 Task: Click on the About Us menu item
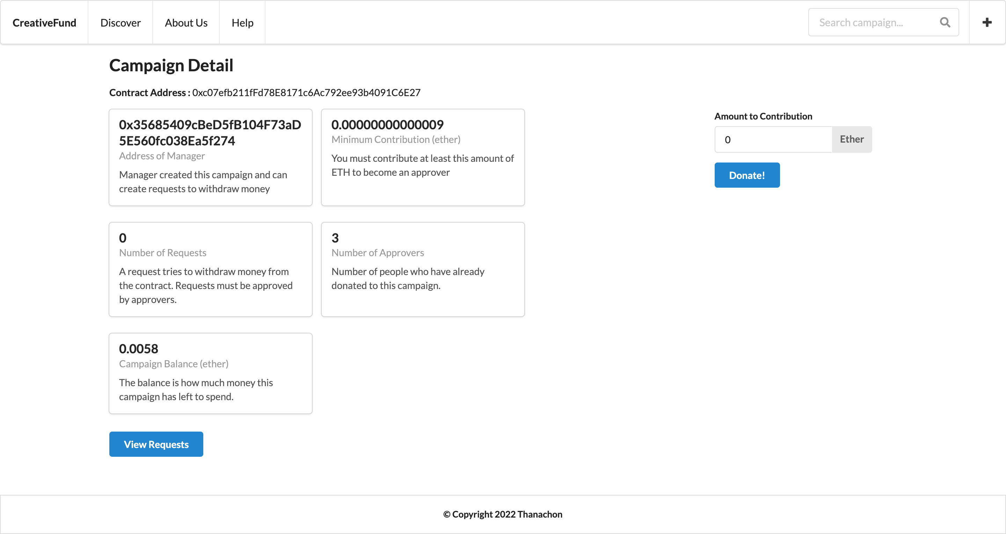click(x=186, y=21)
